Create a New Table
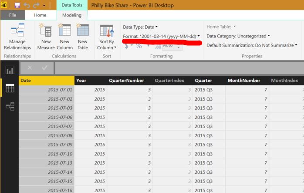Viewport: 304px width, 193px height. click(83, 37)
